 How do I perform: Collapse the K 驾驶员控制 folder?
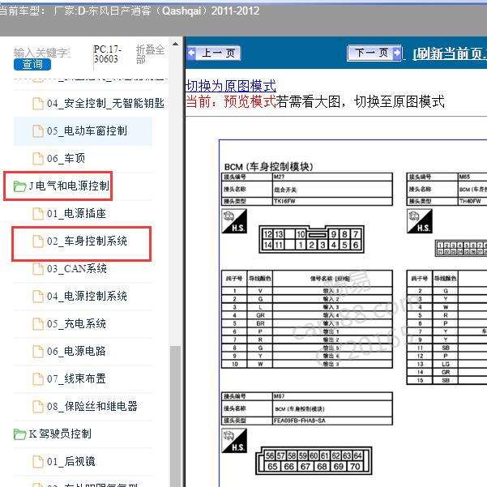tap(60, 434)
